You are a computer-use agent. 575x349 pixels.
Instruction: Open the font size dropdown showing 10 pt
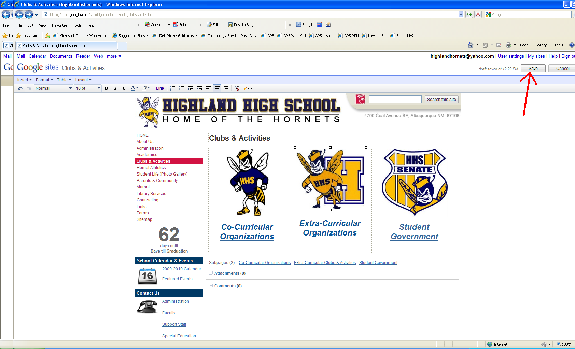(x=88, y=88)
